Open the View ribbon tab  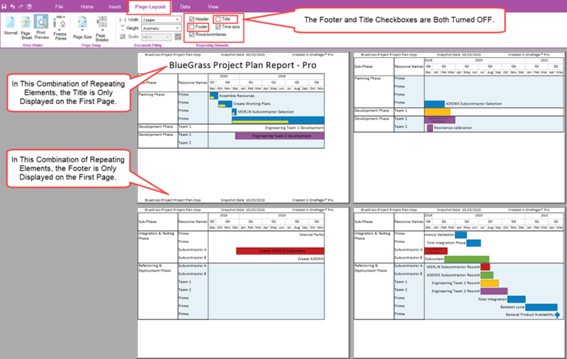click(213, 6)
